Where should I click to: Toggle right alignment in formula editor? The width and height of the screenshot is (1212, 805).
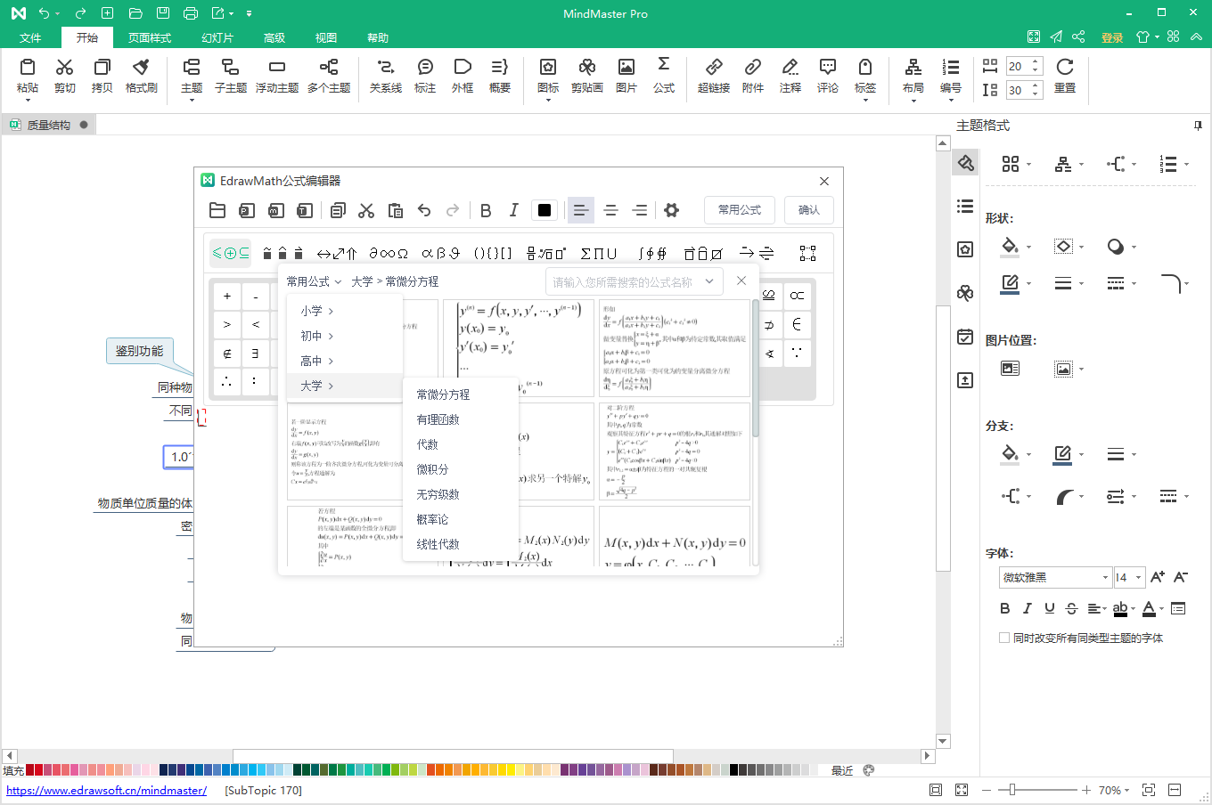pos(640,210)
